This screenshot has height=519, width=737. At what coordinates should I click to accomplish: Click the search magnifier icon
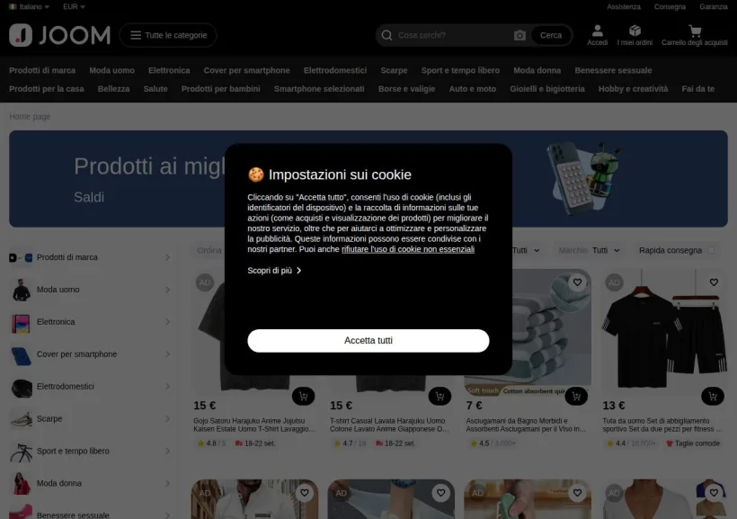coord(386,35)
